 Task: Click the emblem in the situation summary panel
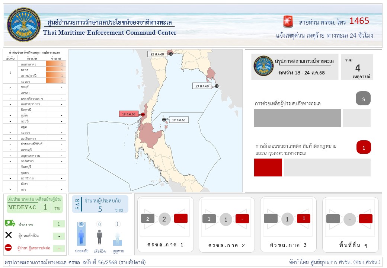coord(264,66)
